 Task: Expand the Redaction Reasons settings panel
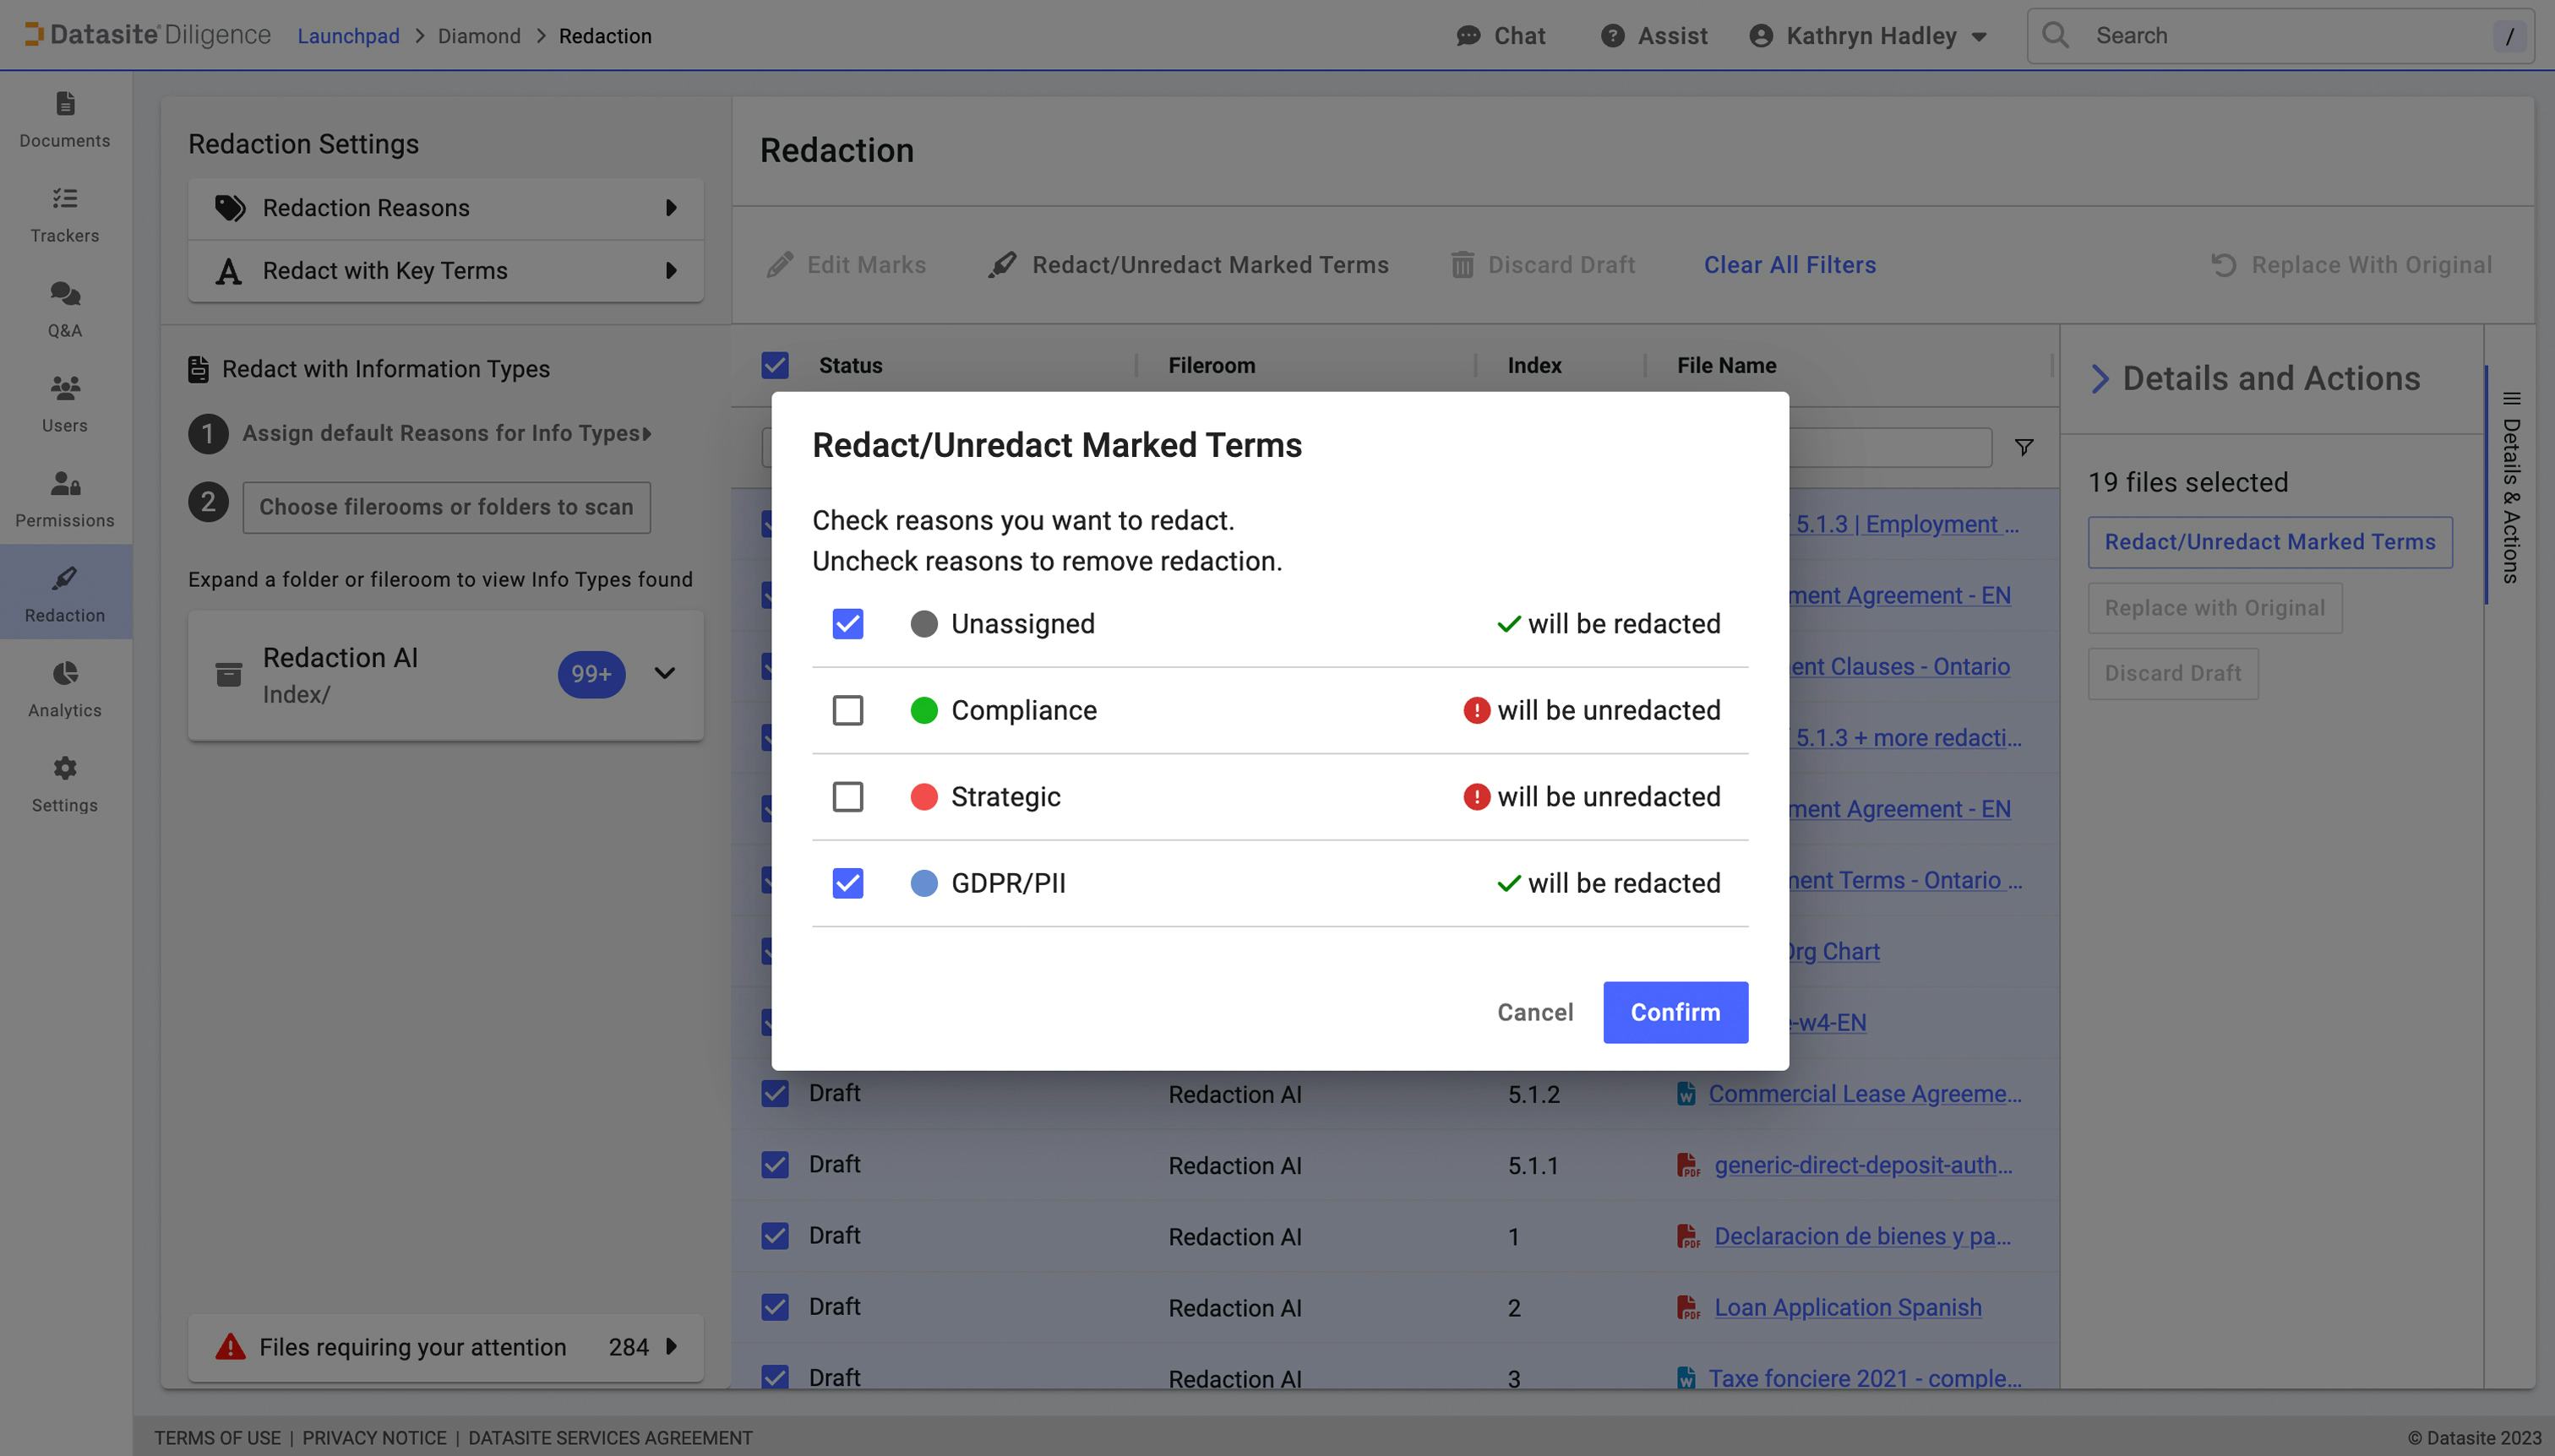click(670, 207)
